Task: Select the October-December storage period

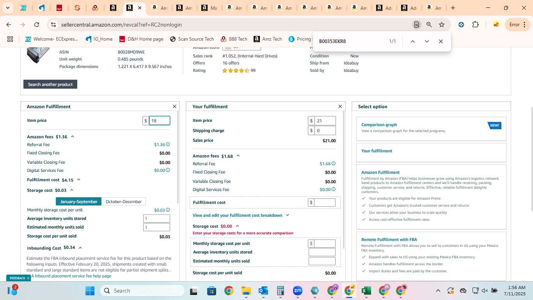Action: pos(124,202)
